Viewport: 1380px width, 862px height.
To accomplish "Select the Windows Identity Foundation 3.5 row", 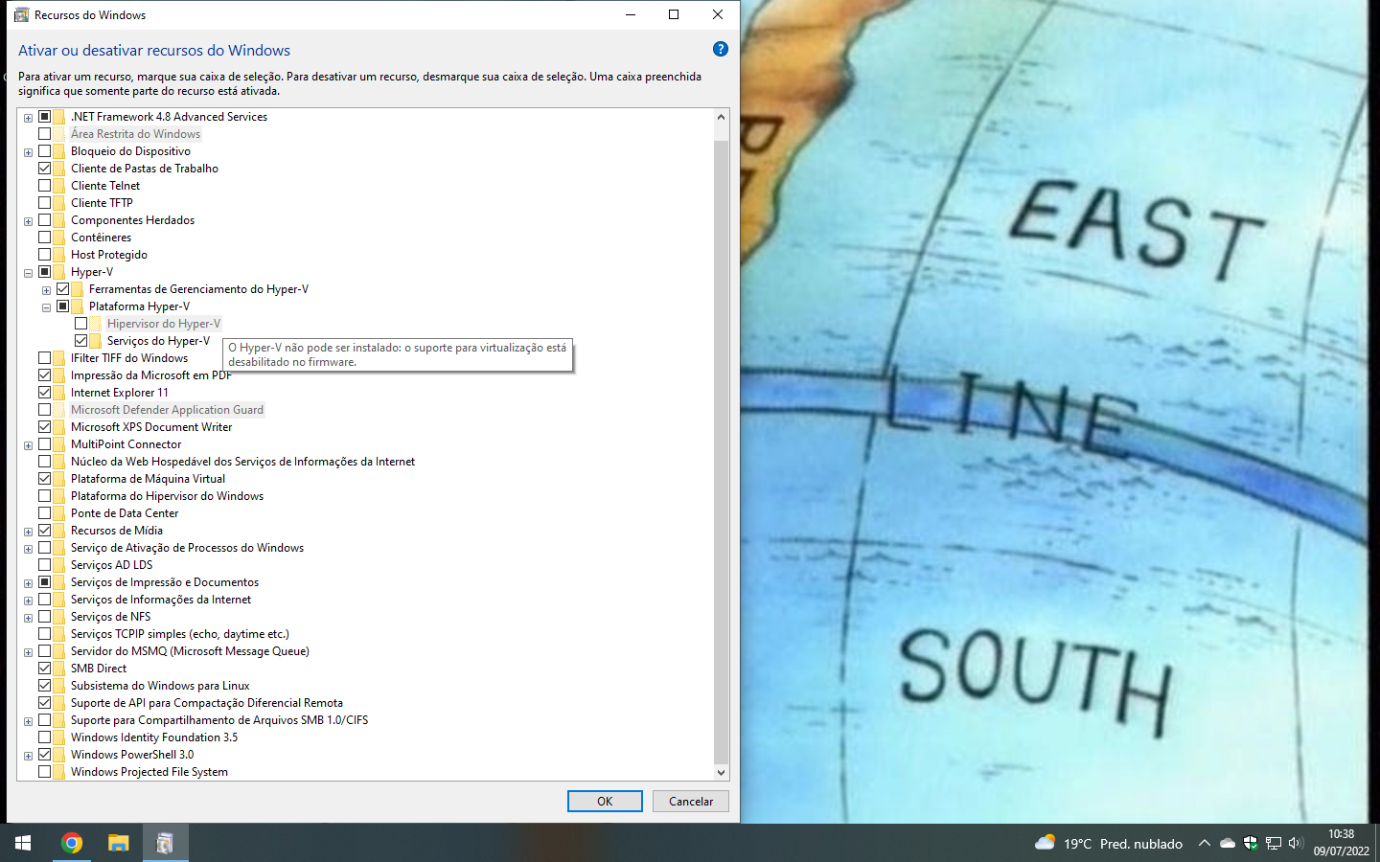I will [x=154, y=737].
